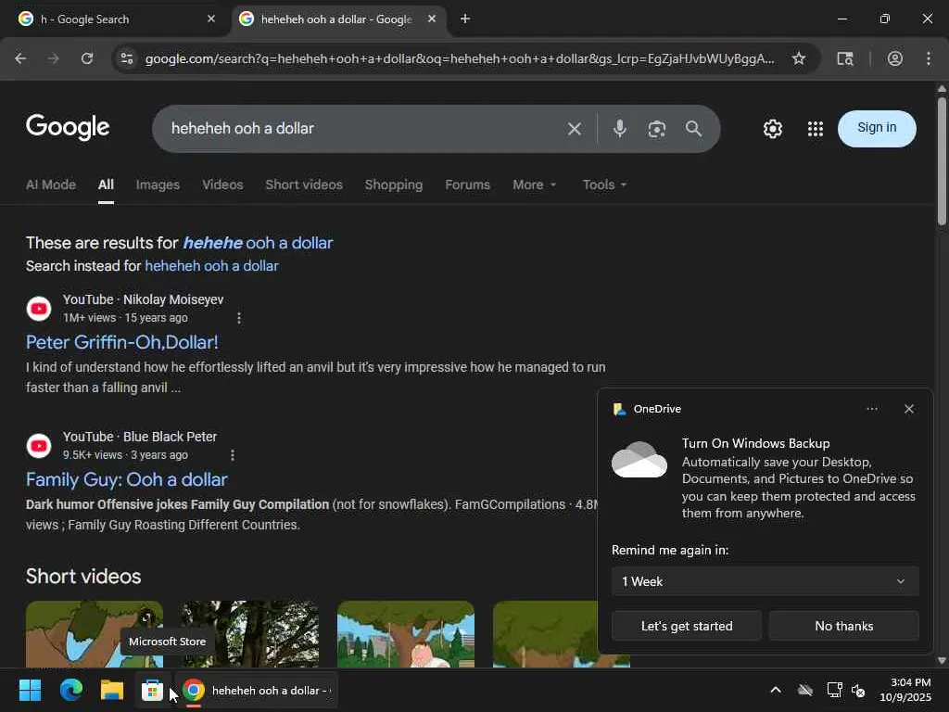Click 'Let's get started' button
949x712 pixels.
[687, 626]
